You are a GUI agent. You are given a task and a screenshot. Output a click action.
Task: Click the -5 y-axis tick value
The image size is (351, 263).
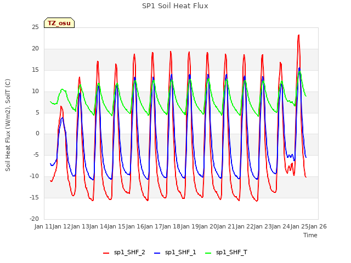36,155
